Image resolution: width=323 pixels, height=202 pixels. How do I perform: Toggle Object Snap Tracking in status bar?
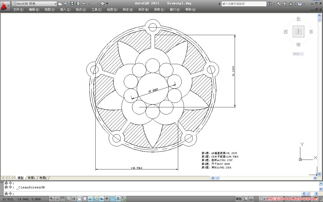tap(90, 199)
